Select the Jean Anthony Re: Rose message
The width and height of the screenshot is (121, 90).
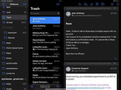click(x=45, y=20)
